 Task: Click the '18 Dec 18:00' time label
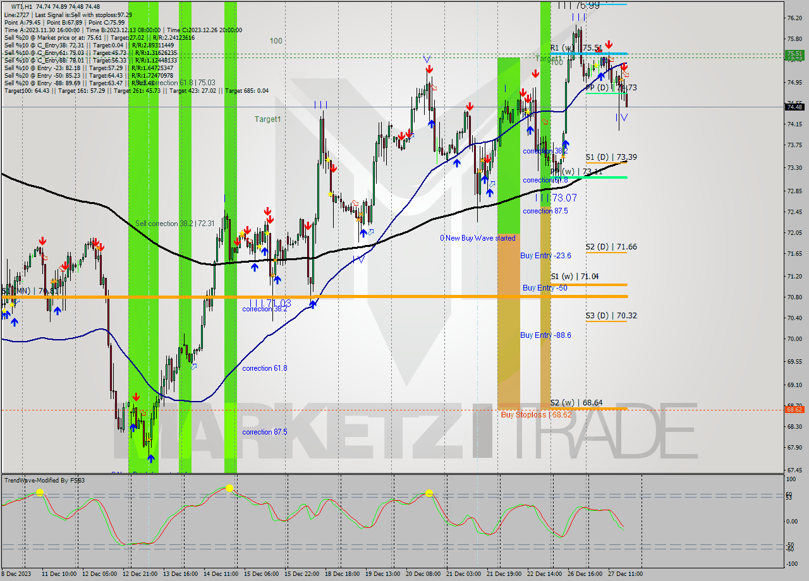point(343,573)
